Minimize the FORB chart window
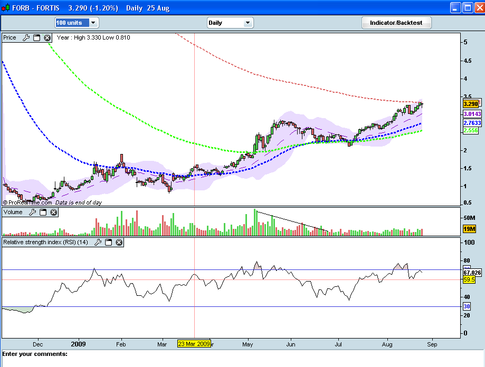This screenshot has width=485, height=367. coord(455,8)
